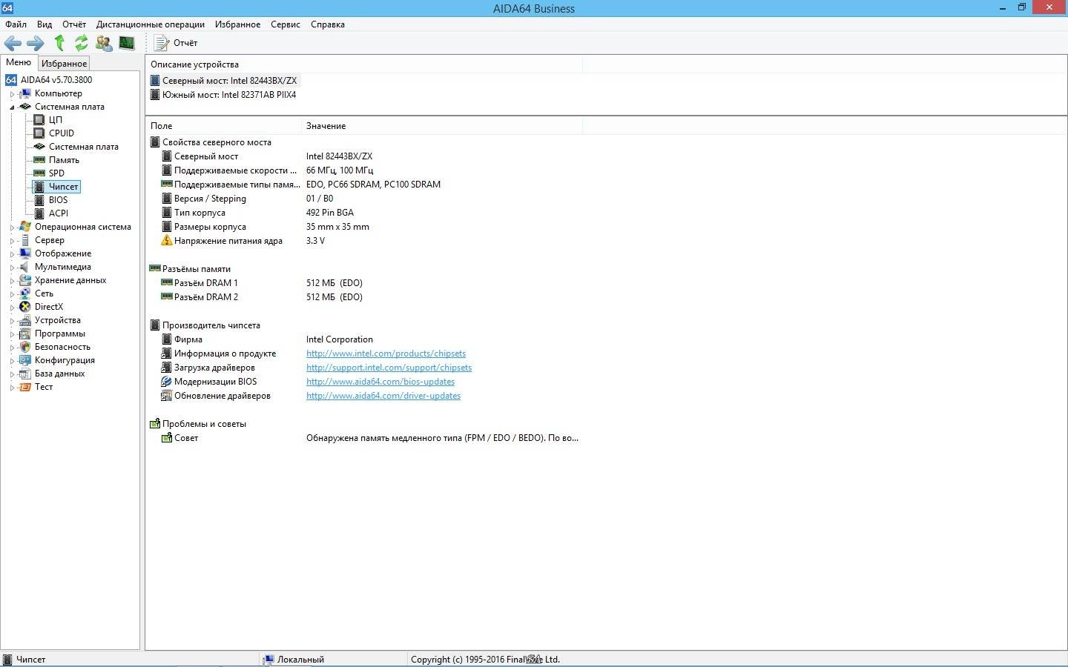Click the Forward navigation arrow icon
Image resolution: width=1068 pixels, height=667 pixels.
36,43
